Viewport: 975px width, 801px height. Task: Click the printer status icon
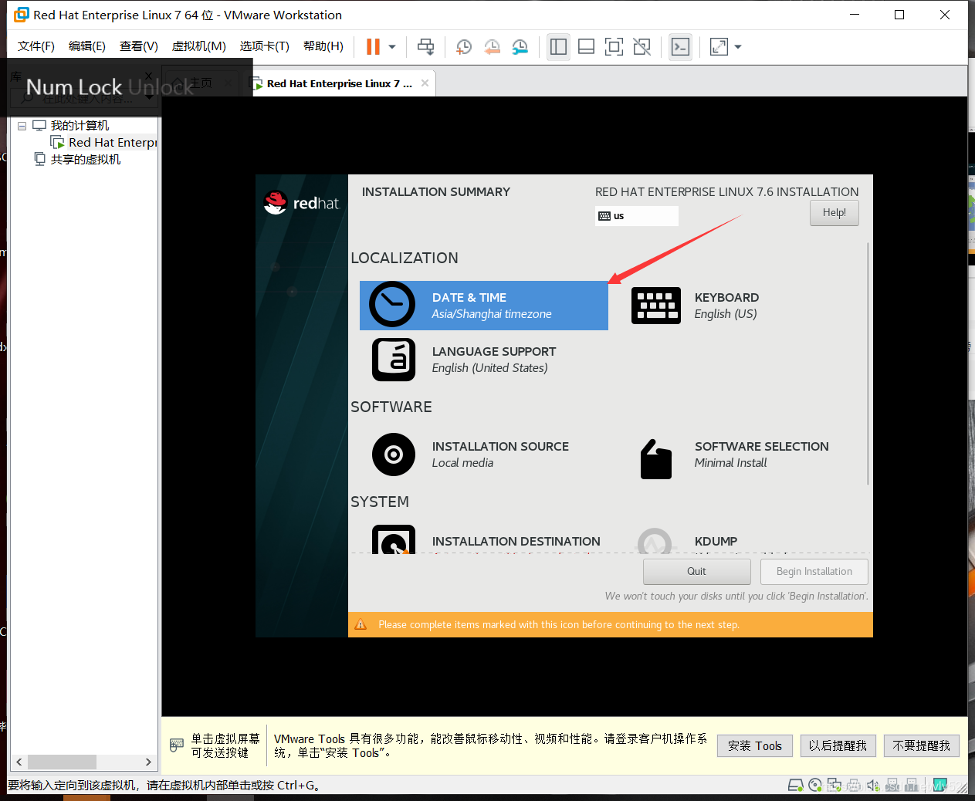pyautogui.click(x=853, y=786)
